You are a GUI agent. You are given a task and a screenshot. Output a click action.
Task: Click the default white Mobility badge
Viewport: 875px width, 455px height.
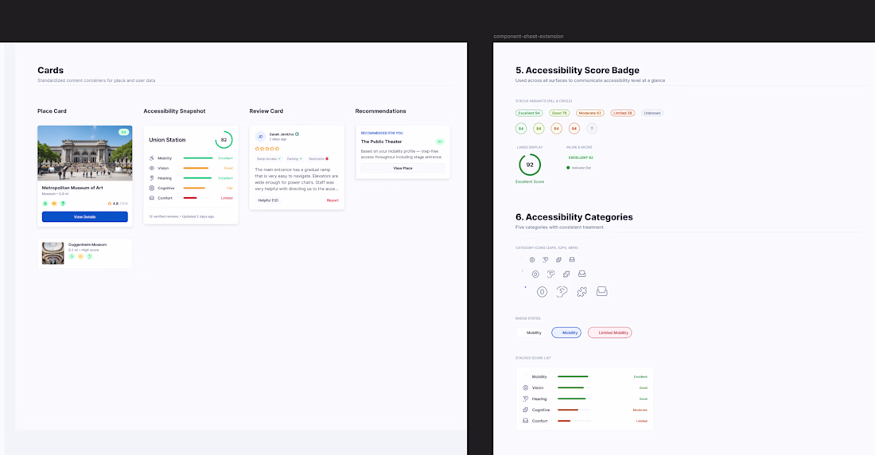pos(531,332)
